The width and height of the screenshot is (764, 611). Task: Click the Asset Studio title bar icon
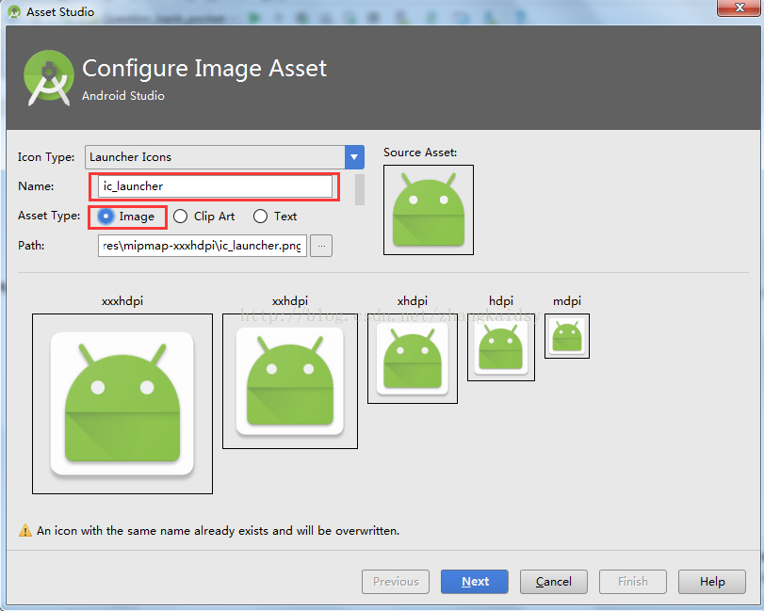click(14, 11)
